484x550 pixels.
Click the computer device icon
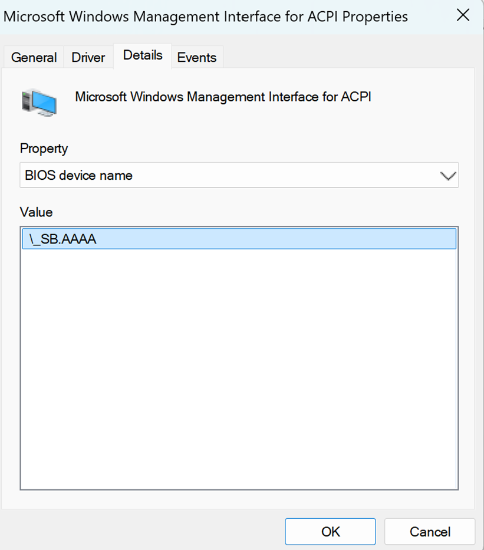point(39,103)
